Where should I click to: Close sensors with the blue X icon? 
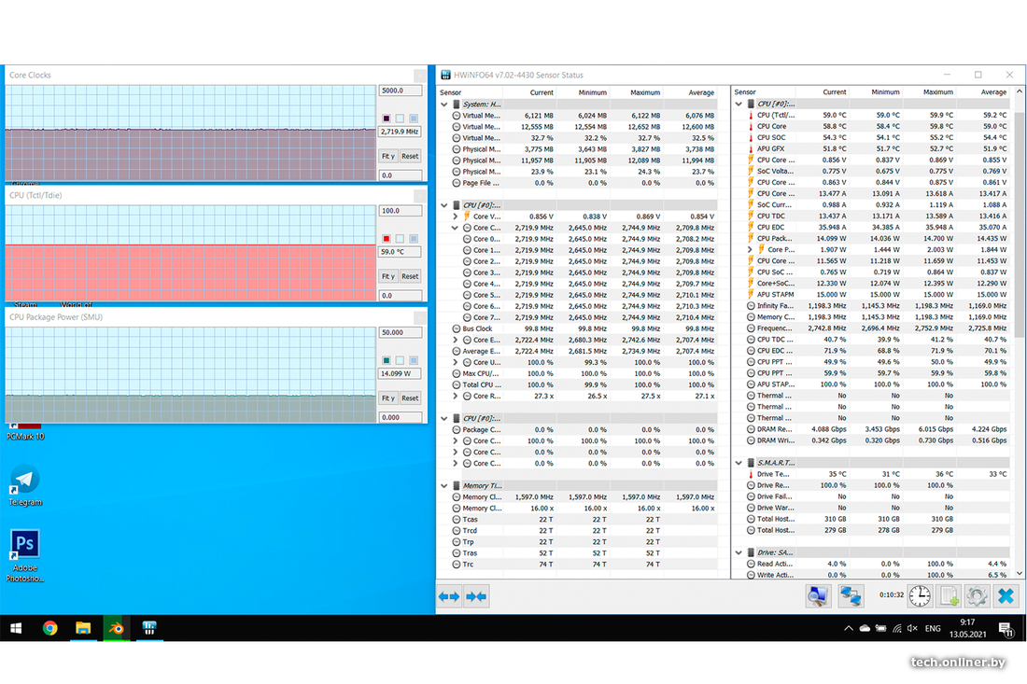[1006, 596]
